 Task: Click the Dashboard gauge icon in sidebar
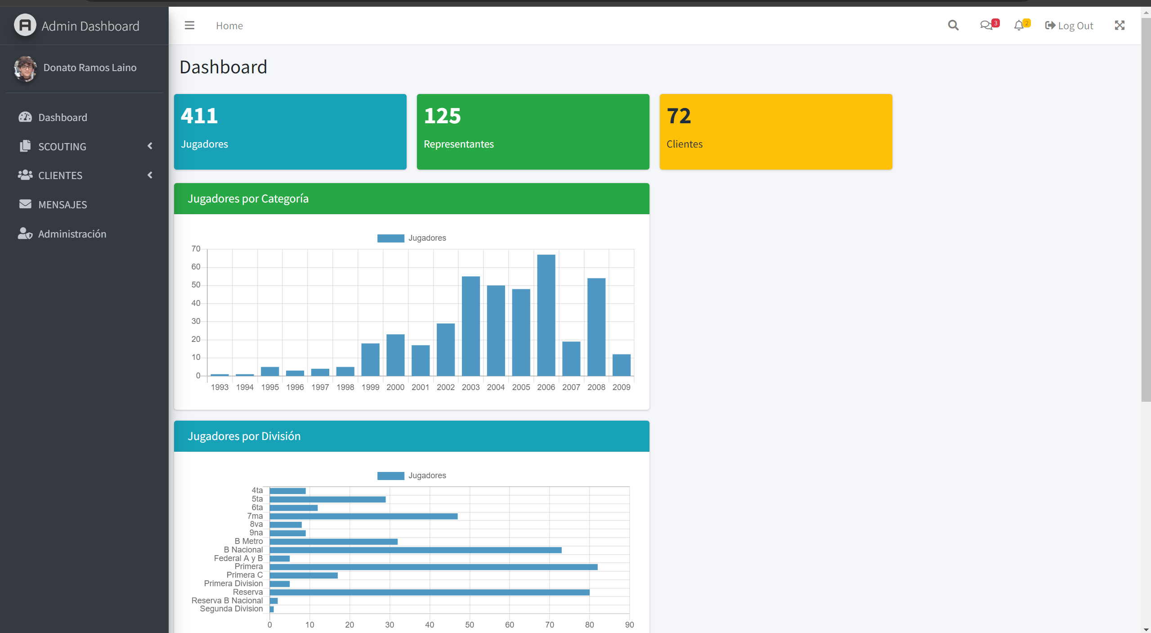[x=25, y=117]
